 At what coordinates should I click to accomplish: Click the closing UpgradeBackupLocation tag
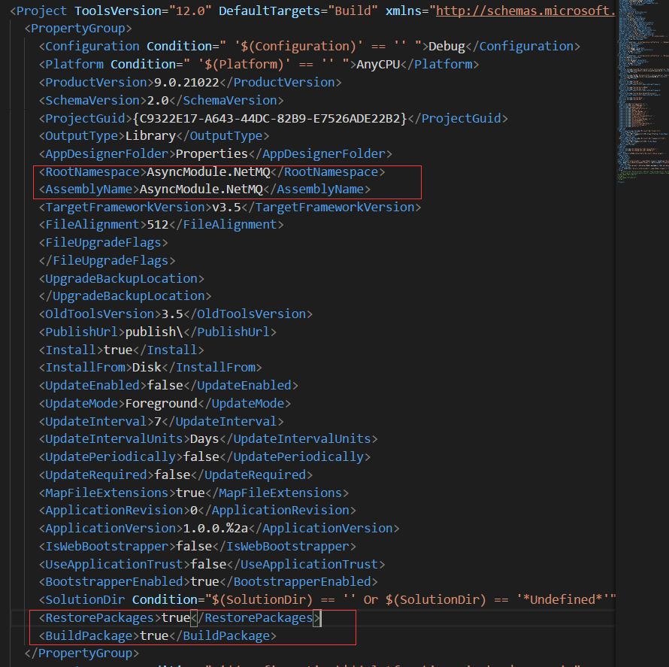[x=125, y=296]
